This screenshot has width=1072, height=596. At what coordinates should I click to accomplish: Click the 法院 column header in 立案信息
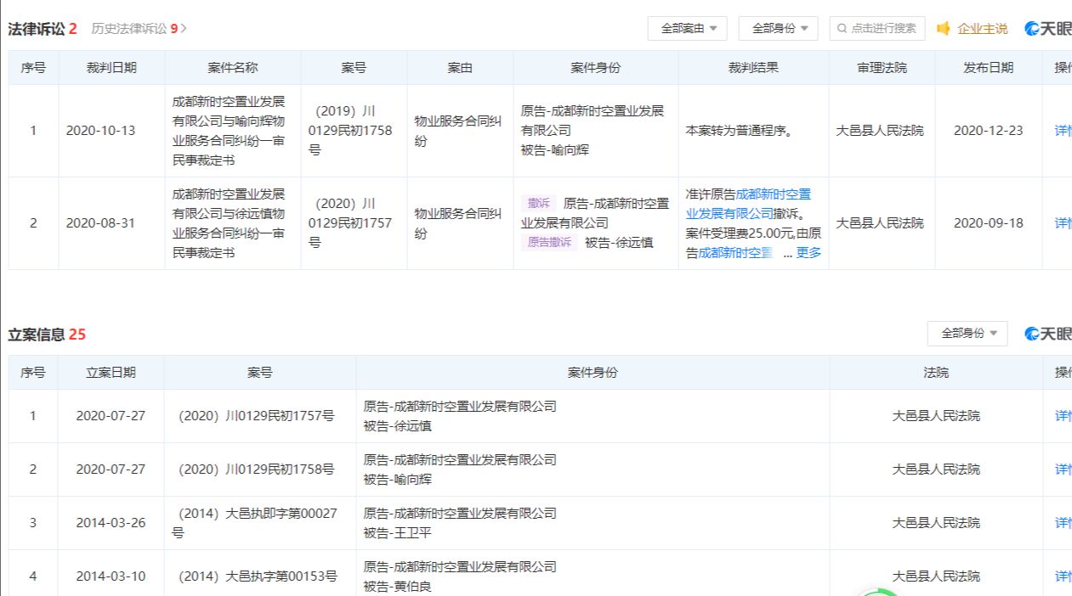[x=936, y=373]
